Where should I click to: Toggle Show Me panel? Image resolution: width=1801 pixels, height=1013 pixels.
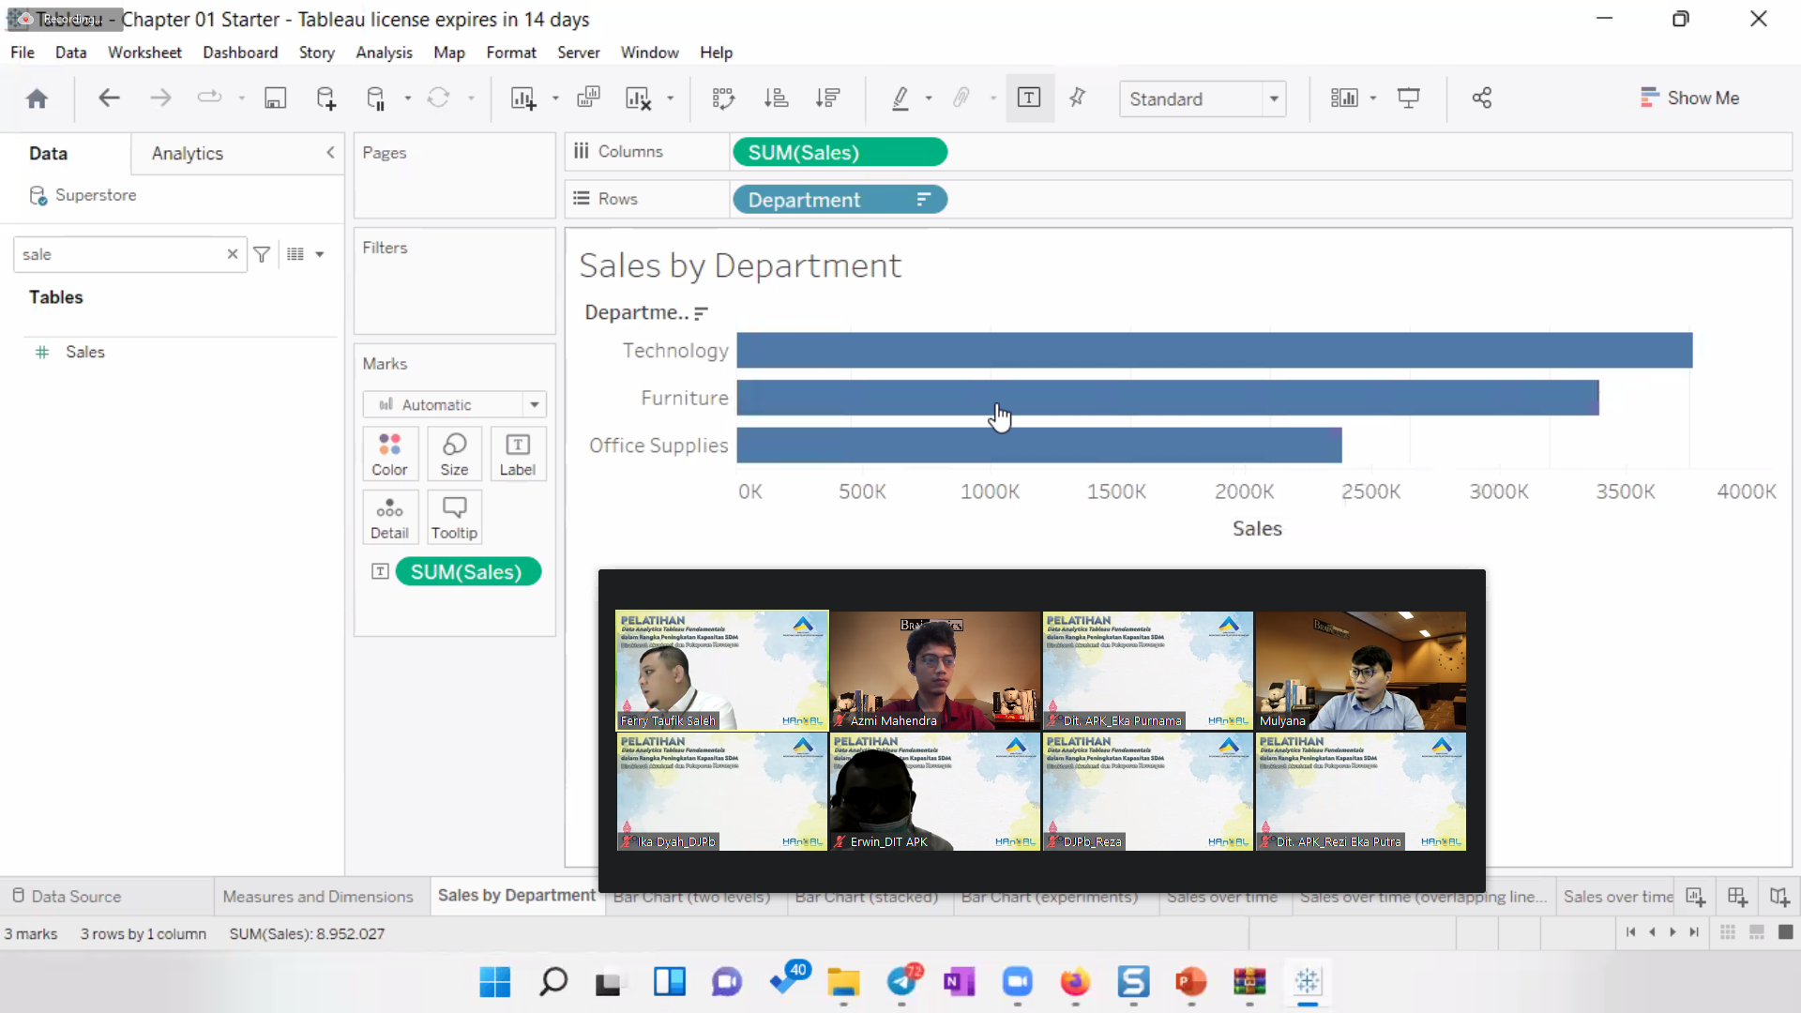(1689, 98)
